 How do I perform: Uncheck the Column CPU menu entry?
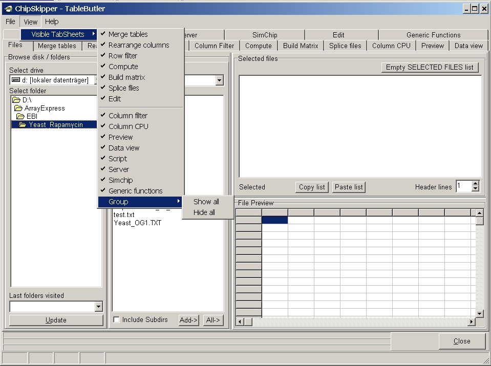128,126
